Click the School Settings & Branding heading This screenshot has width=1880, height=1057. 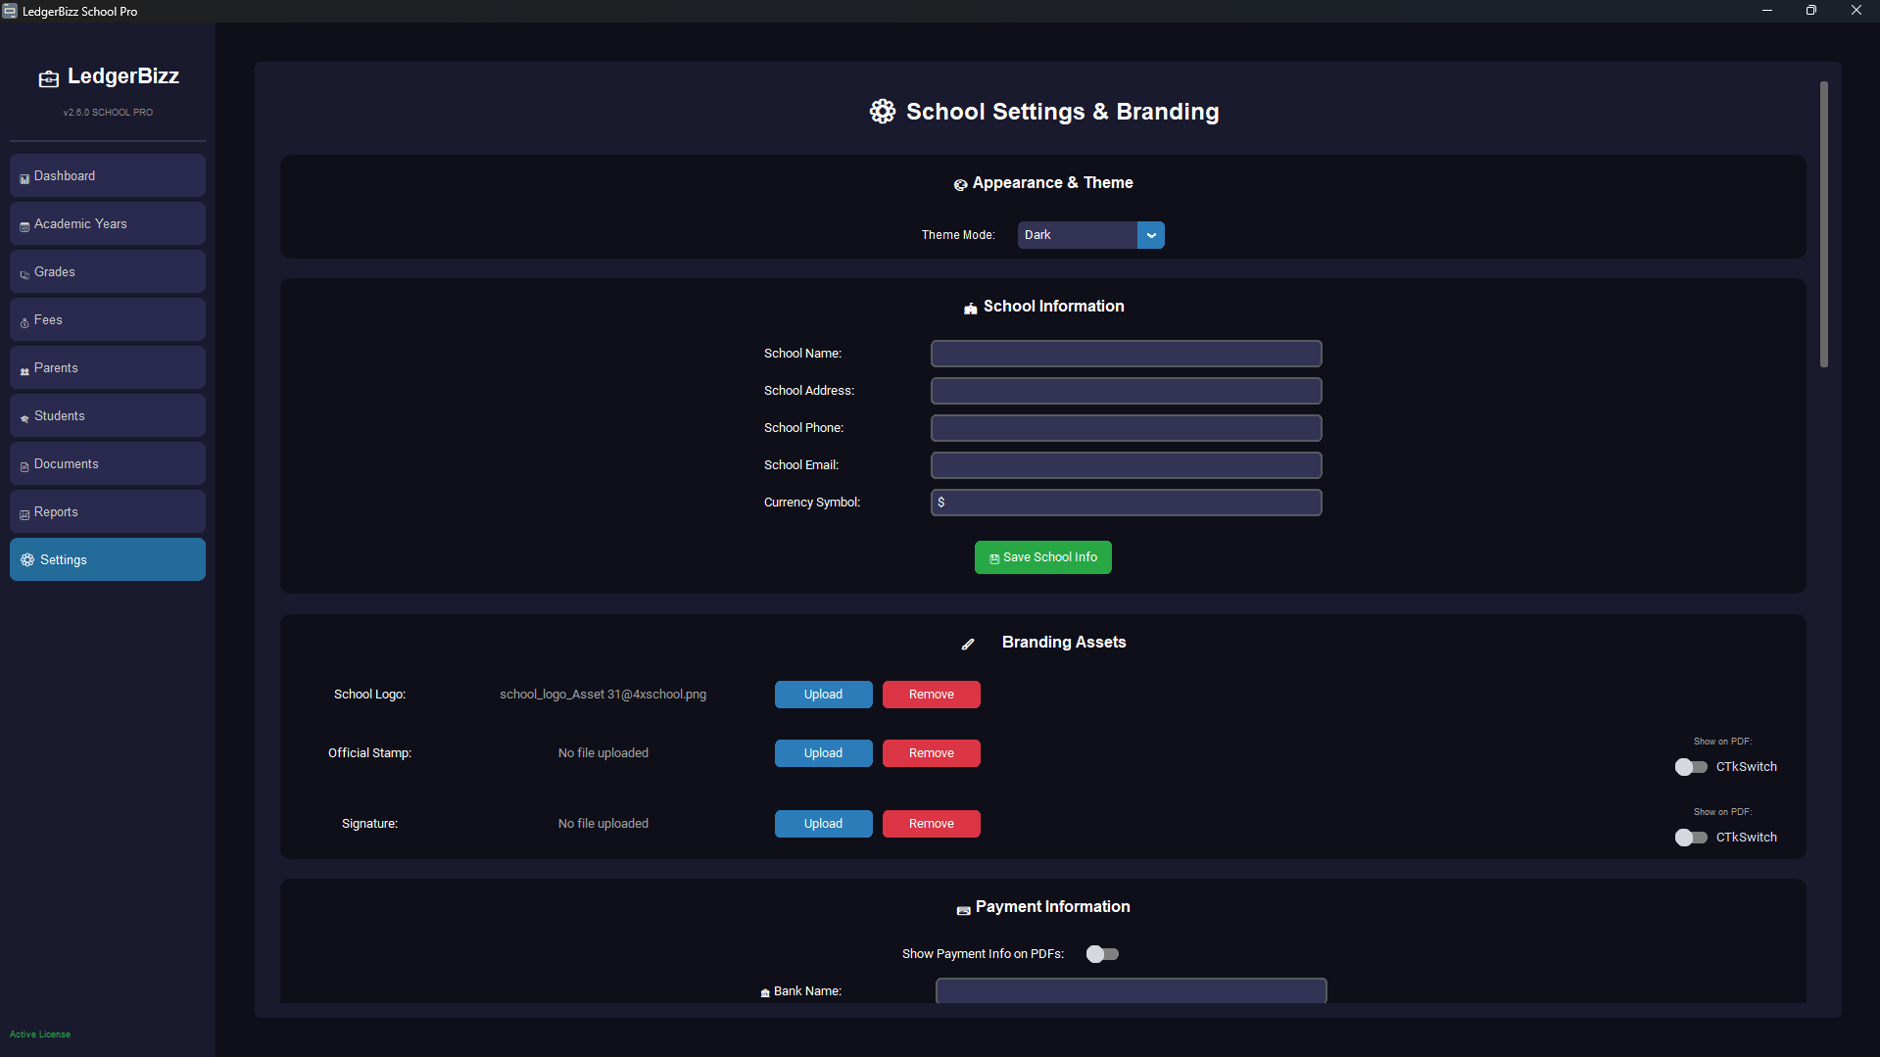pyautogui.click(x=1062, y=112)
